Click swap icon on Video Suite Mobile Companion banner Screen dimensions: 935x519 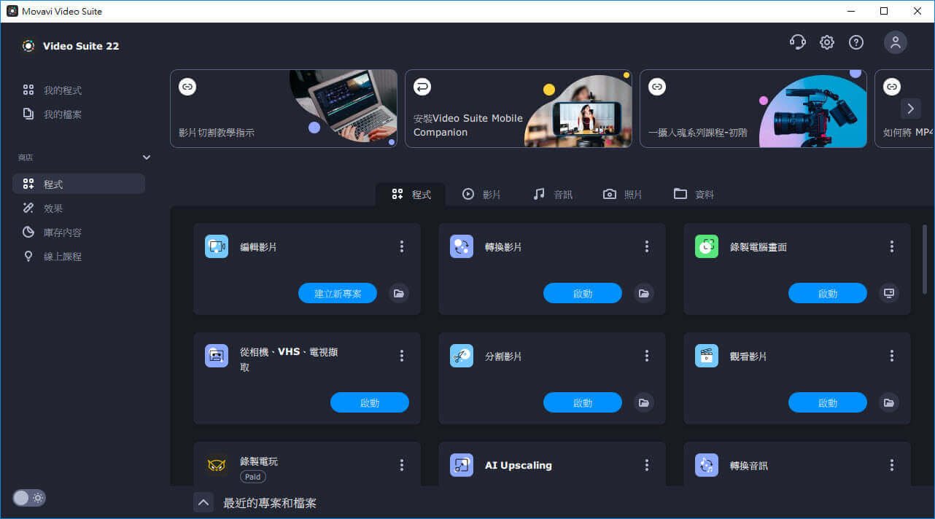[x=422, y=87]
